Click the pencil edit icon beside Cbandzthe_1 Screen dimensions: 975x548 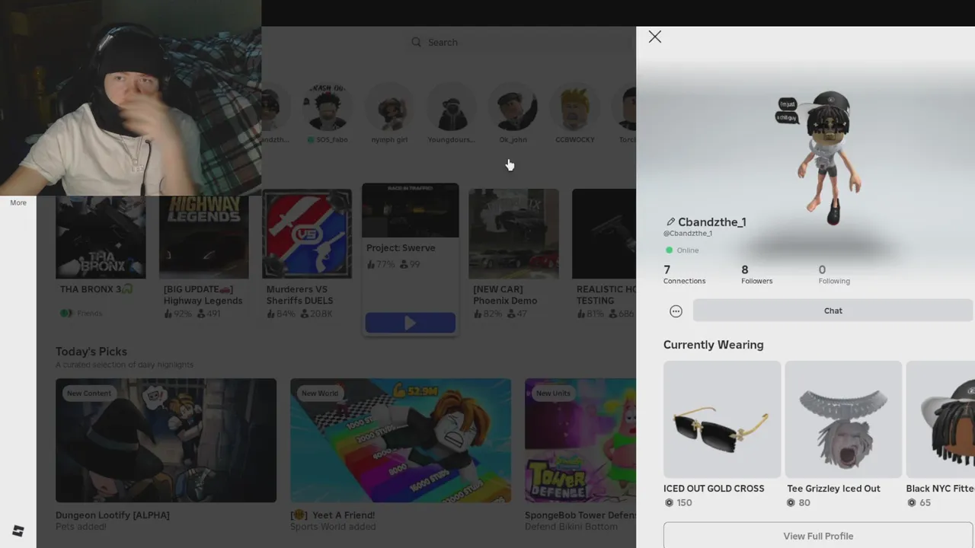pyautogui.click(x=670, y=222)
